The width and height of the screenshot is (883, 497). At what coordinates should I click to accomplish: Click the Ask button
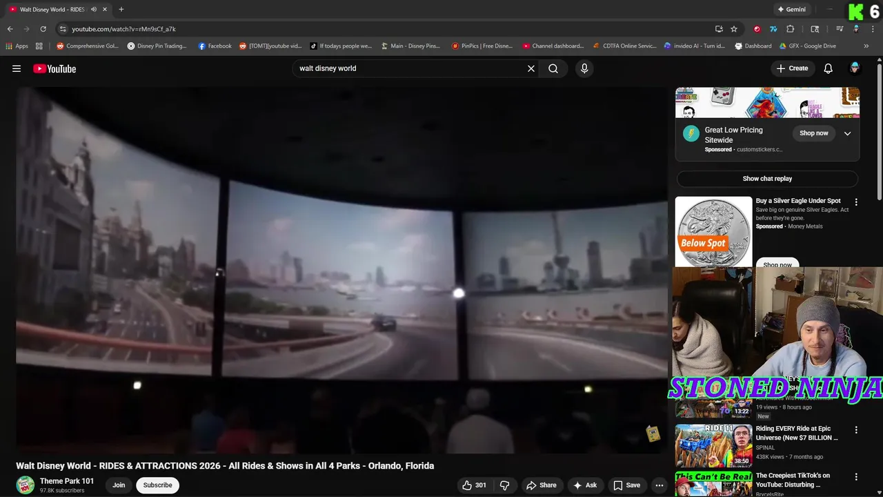coord(585,485)
